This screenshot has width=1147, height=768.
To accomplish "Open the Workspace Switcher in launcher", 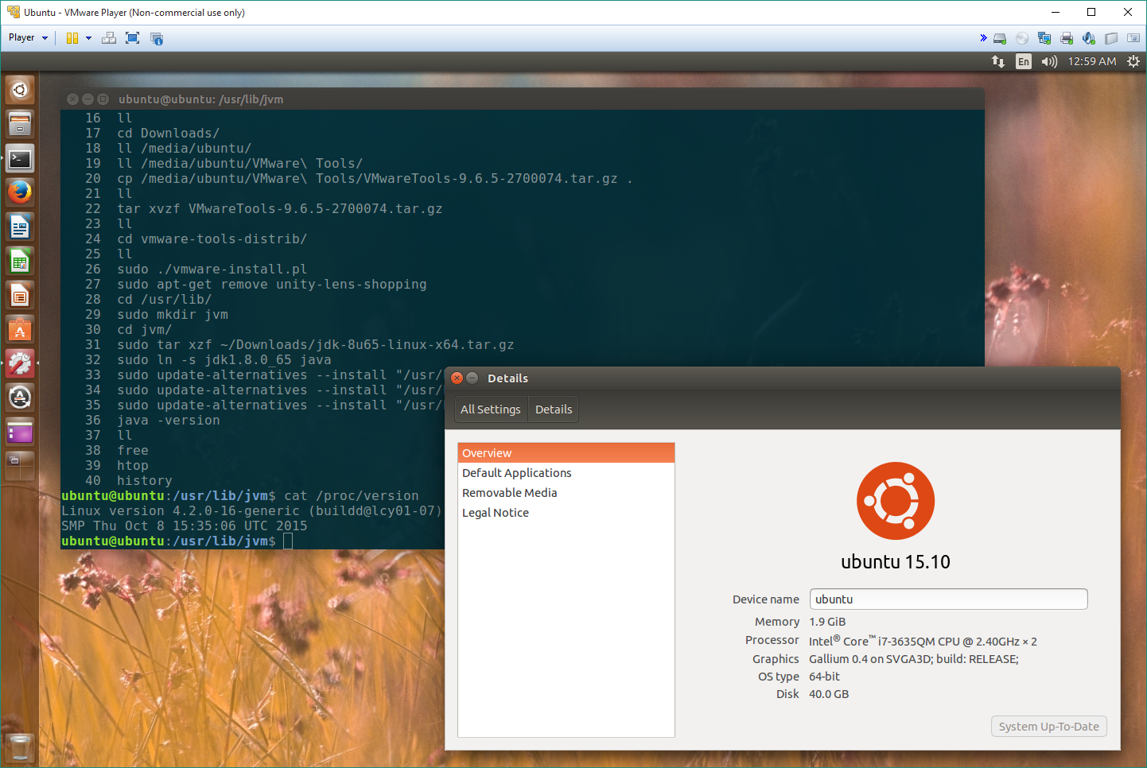I will 20,466.
